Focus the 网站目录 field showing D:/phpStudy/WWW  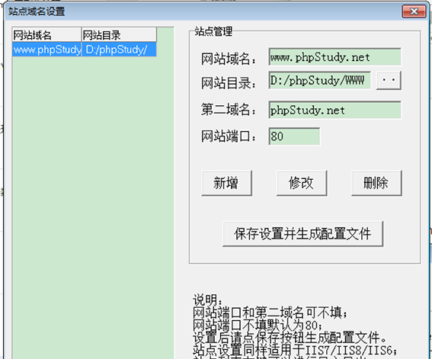tap(319, 80)
